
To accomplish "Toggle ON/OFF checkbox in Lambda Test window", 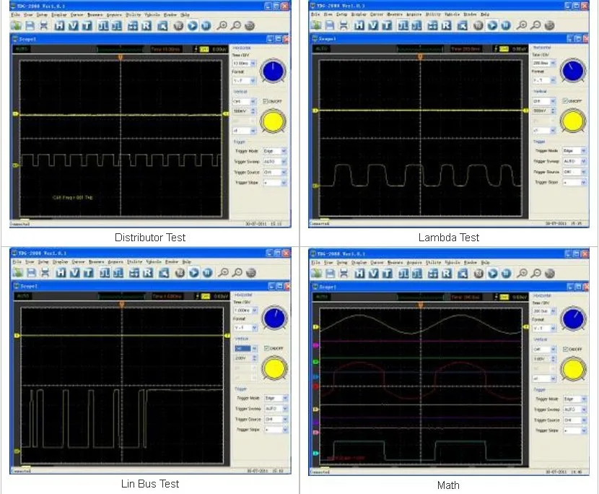I will point(565,101).
